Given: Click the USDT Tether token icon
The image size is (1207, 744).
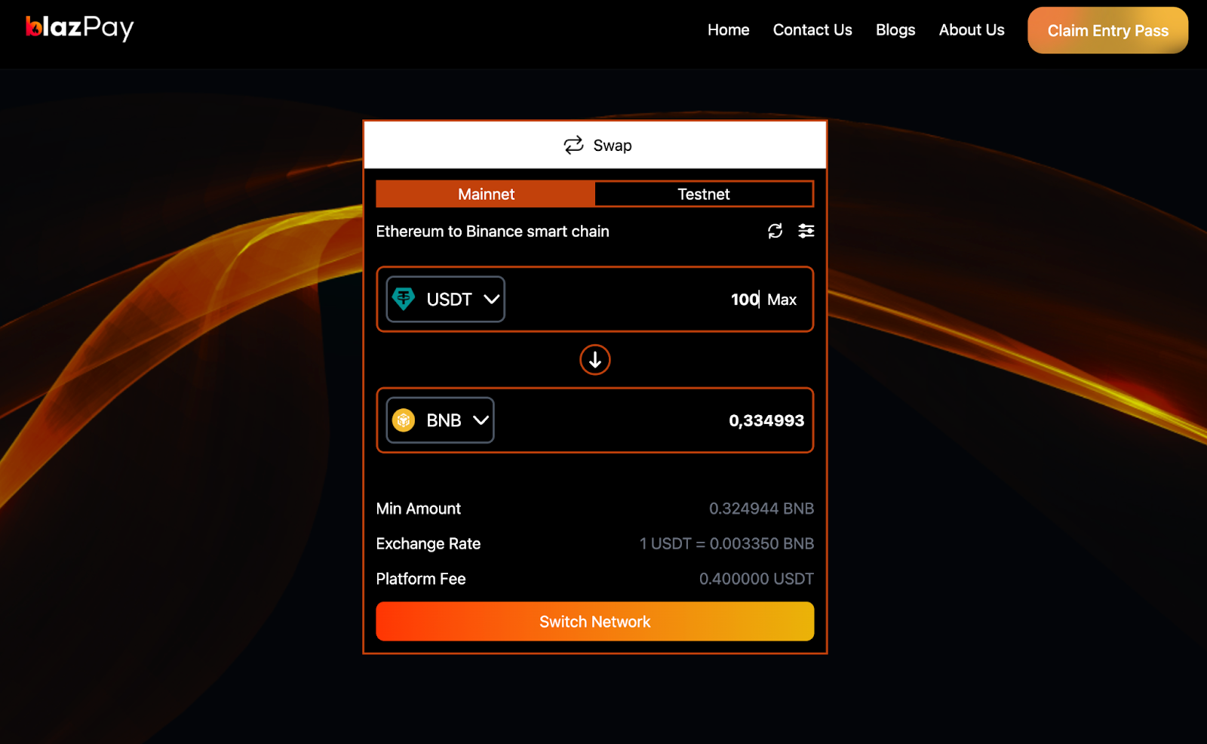Looking at the screenshot, I should [404, 299].
